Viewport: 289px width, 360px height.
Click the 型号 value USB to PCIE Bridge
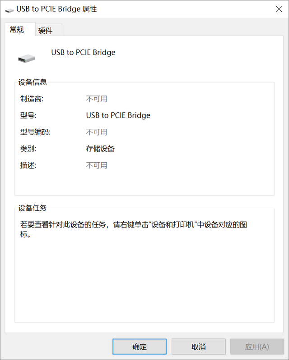(118, 115)
